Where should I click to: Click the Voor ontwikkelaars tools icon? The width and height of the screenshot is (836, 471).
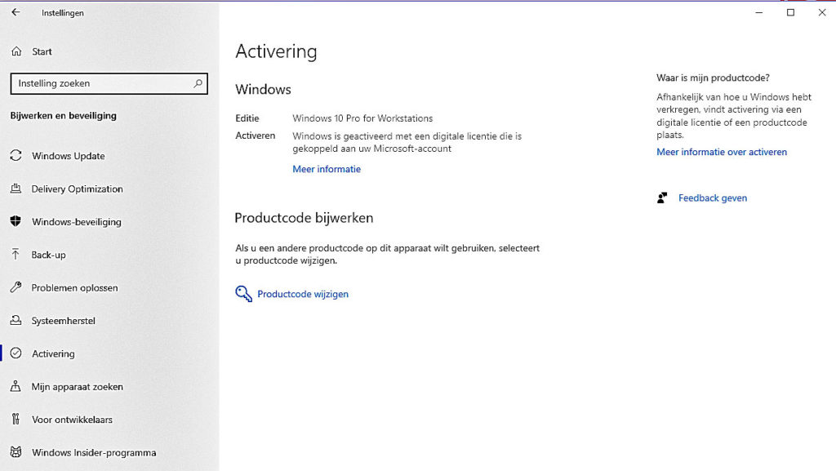(16, 420)
